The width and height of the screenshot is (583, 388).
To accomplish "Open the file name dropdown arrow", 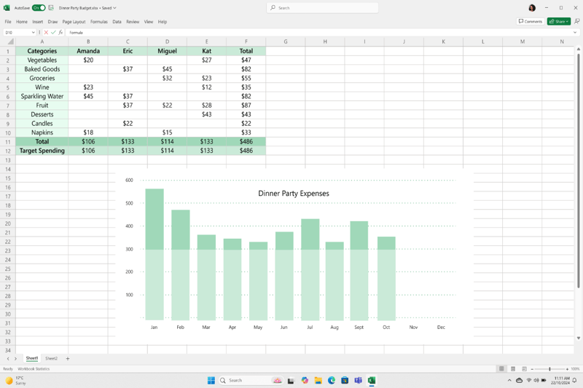I will 114,8.
